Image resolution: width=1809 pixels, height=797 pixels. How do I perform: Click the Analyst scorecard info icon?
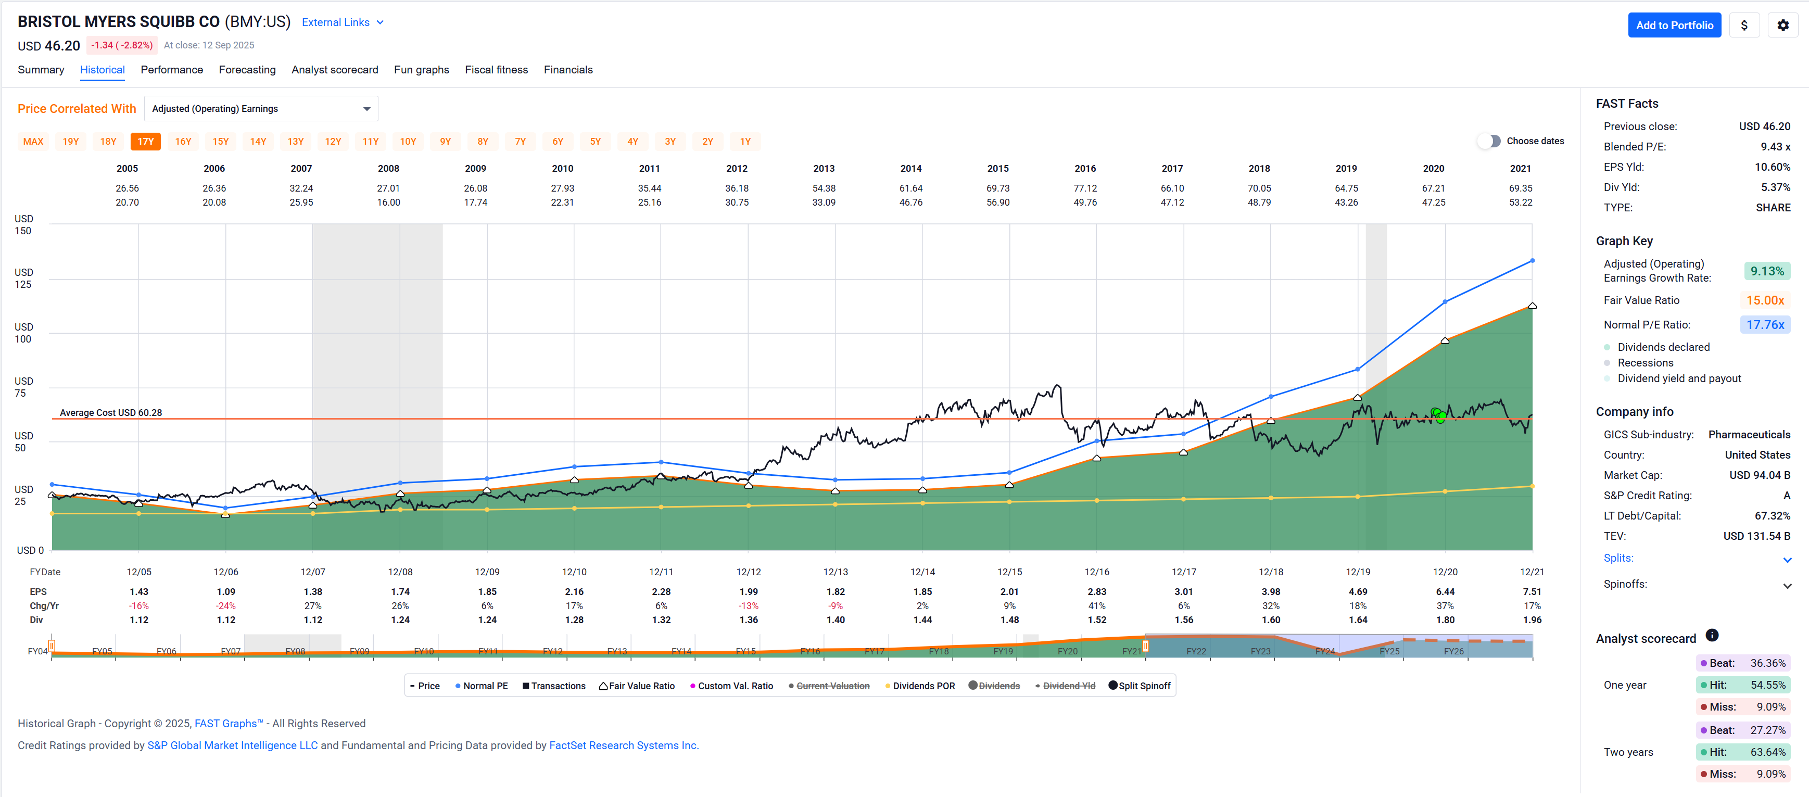(x=1712, y=636)
